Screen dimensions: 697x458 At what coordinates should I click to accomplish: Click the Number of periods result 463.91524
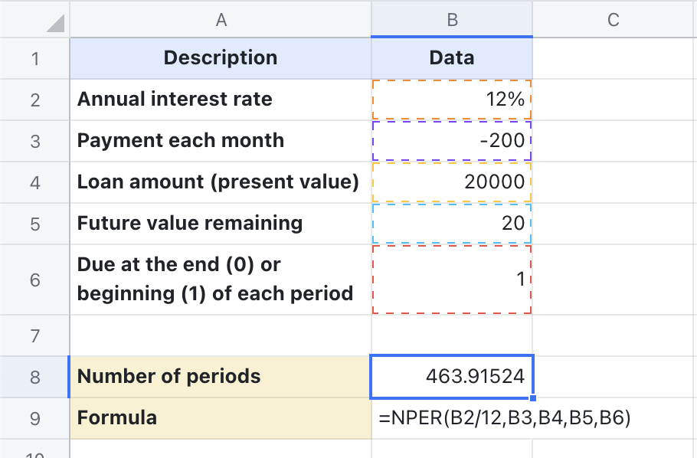tap(452, 376)
